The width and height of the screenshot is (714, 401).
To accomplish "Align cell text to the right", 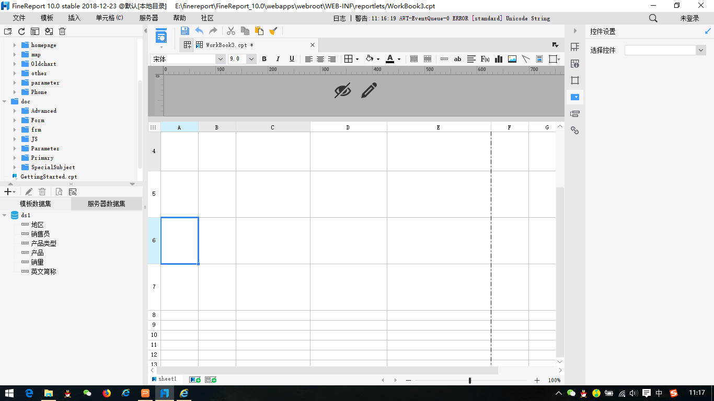I will pos(332,59).
